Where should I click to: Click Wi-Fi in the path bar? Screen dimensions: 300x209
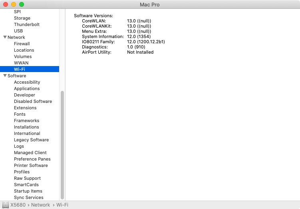click(x=62, y=205)
